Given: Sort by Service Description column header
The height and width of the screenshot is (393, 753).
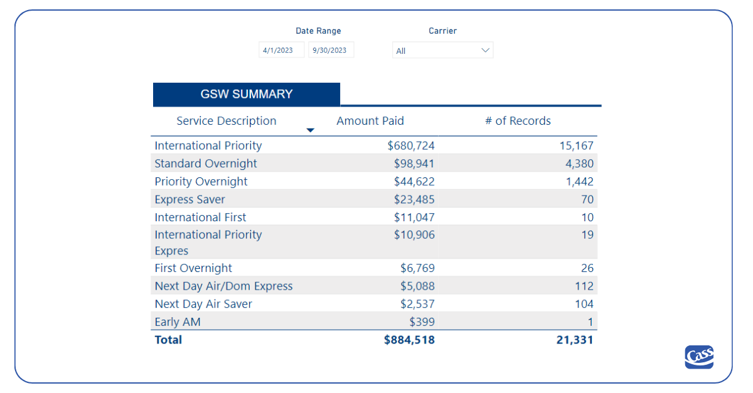Looking at the screenshot, I should pyautogui.click(x=227, y=121).
